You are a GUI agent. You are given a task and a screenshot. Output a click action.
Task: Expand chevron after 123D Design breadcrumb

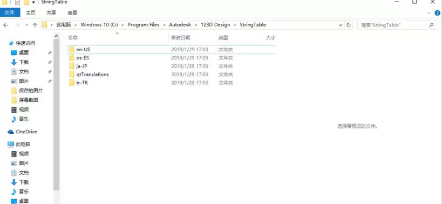pos(235,25)
